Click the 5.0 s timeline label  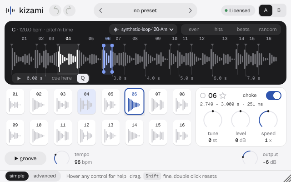coord(187,78)
